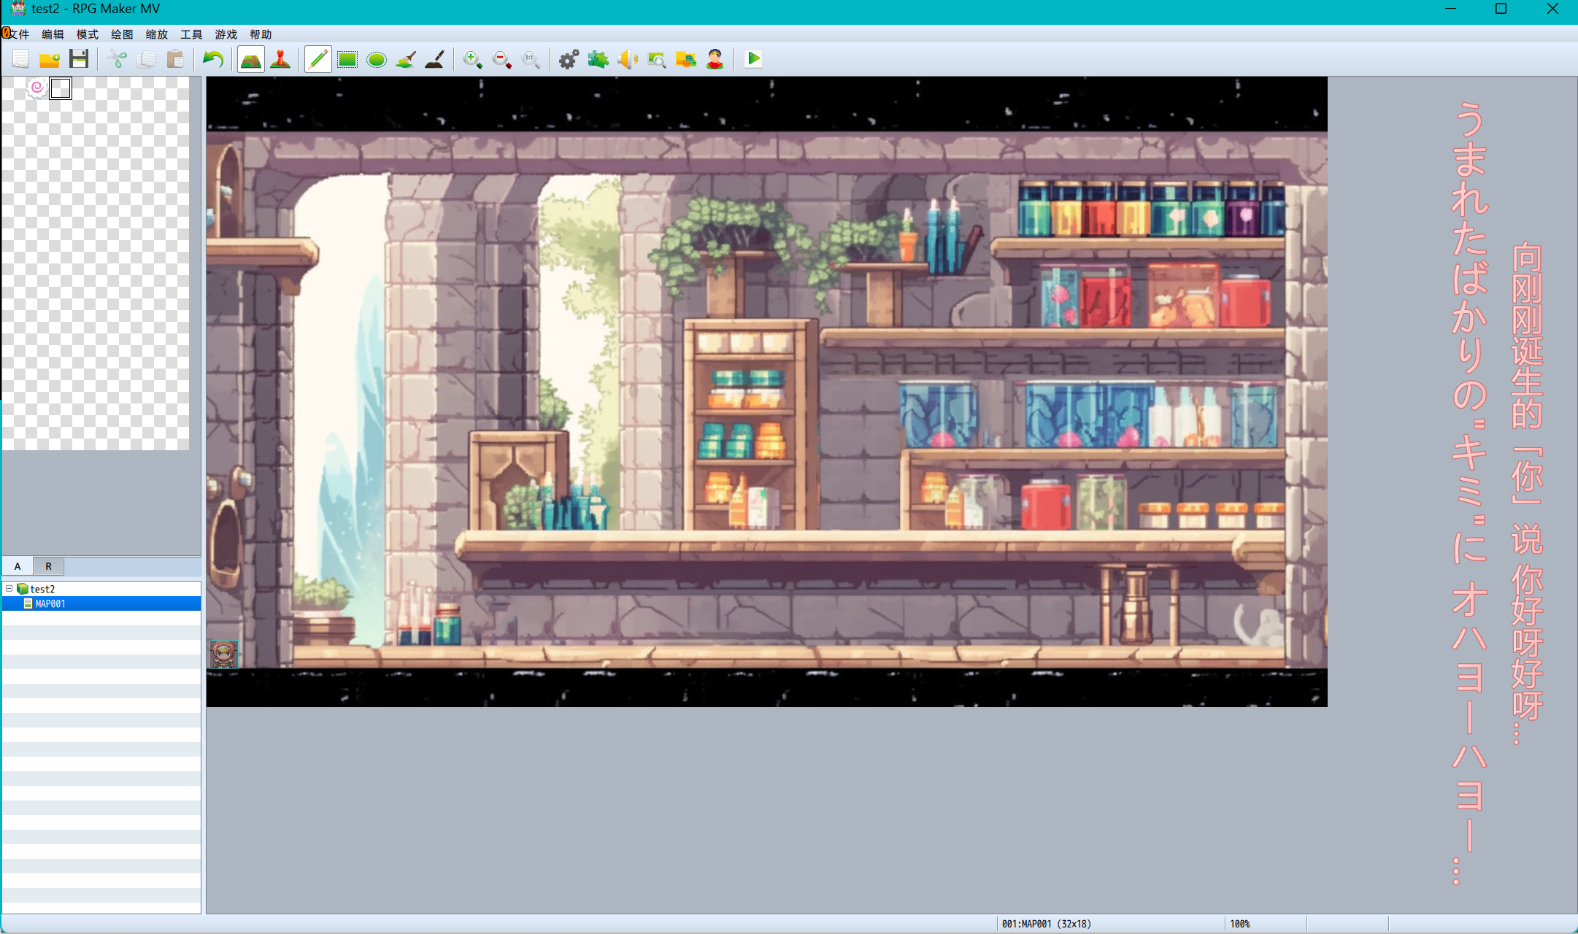Switch to Event editing mode icon
This screenshot has height=934, width=1578.
[x=280, y=59]
